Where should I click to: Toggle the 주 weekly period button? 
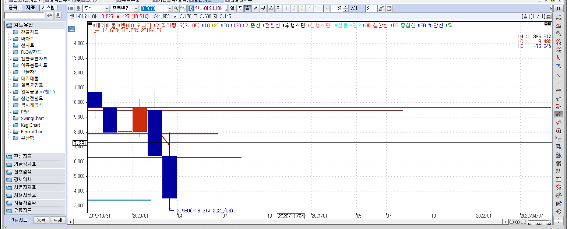coord(240,8)
